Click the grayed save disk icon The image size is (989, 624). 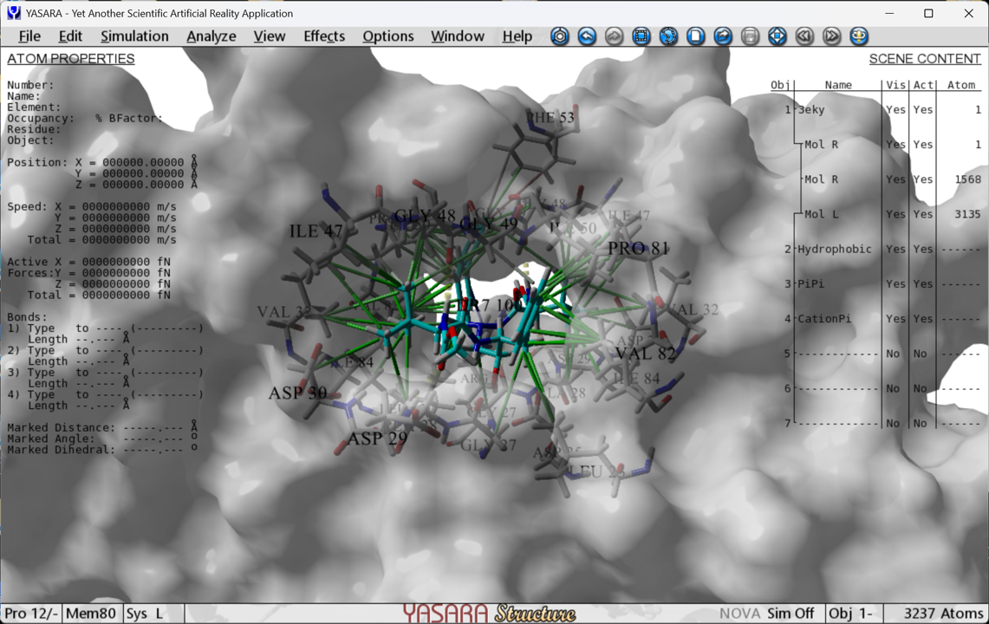pyautogui.click(x=750, y=36)
